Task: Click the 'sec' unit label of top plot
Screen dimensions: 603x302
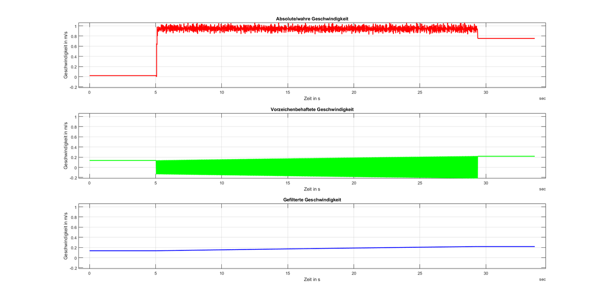Action: click(542, 99)
